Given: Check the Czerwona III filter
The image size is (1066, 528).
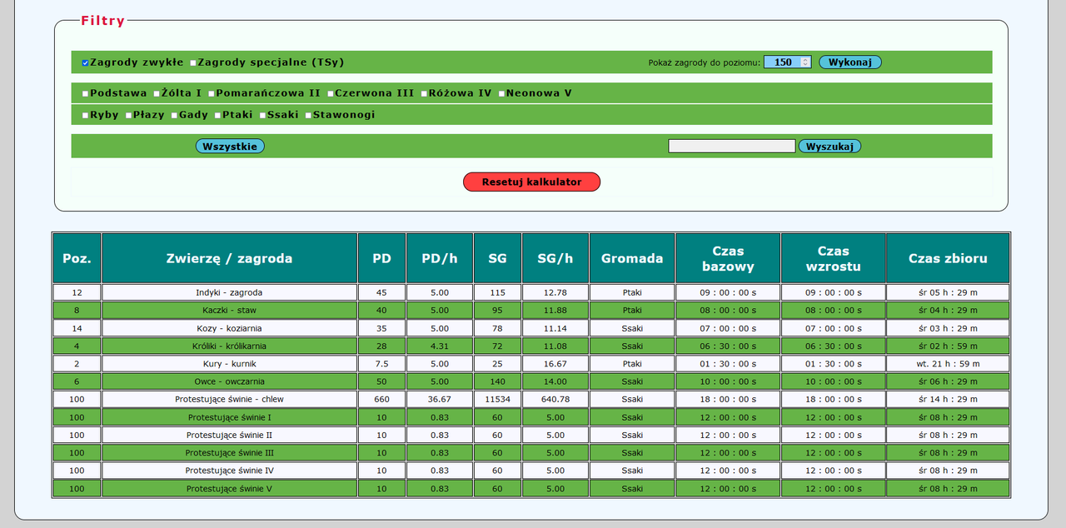Looking at the screenshot, I should pyautogui.click(x=330, y=93).
